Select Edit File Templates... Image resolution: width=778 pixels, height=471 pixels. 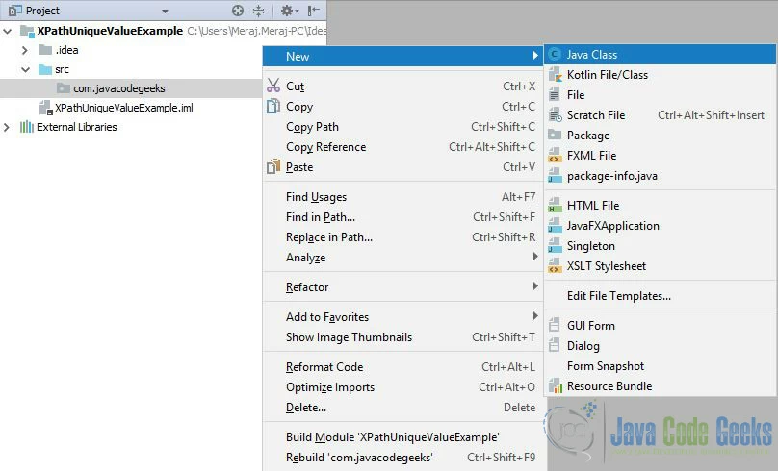(x=660, y=296)
